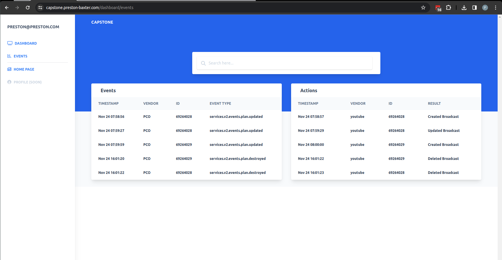Click the Actions table TIMESTAMP header
The height and width of the screenshot is (260, 502).
pyautogui.click(x=308, y=104)
